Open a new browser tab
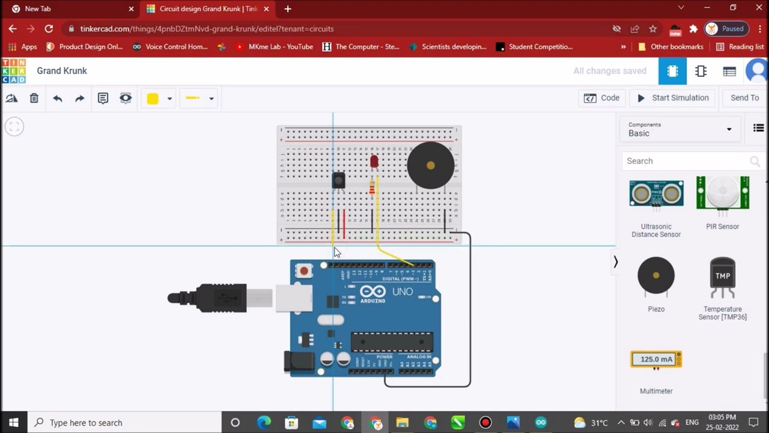 288,9
